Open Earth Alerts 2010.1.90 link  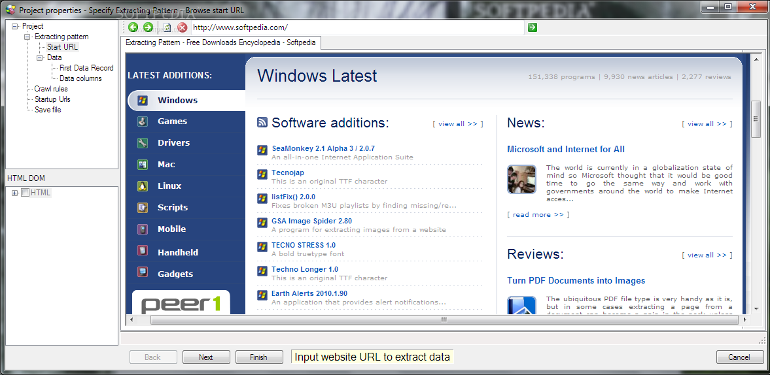click(309, 293)
